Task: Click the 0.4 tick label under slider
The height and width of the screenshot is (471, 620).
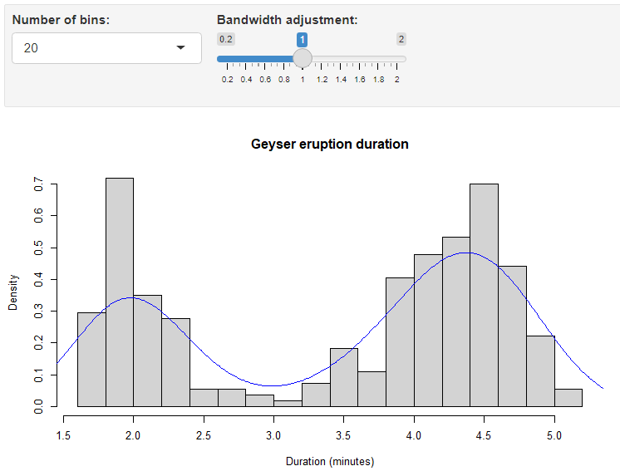Action: (246, 80)
